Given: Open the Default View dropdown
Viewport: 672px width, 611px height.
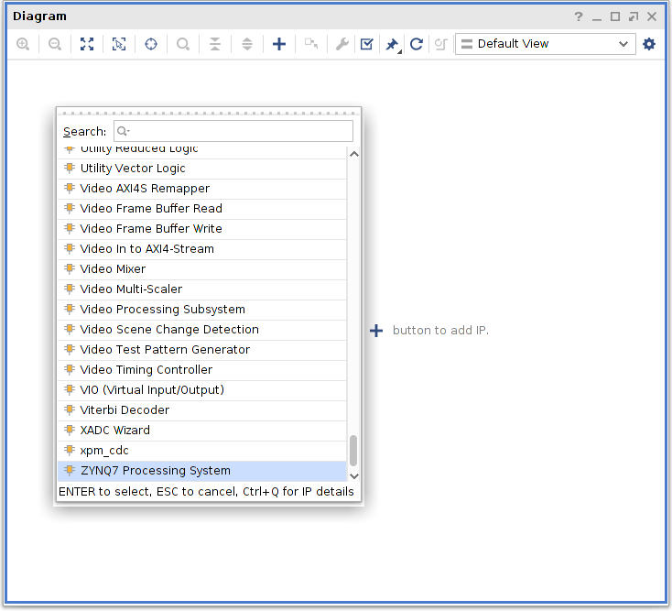Looking at the screenshot, I should point(545,44).
